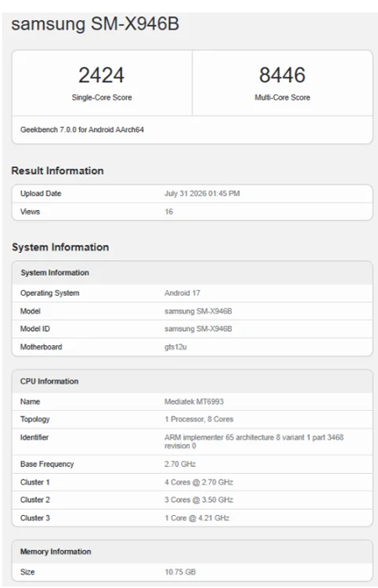Select the 4 Cores @ 2.70 GHz value

click(x=199, y=482)
